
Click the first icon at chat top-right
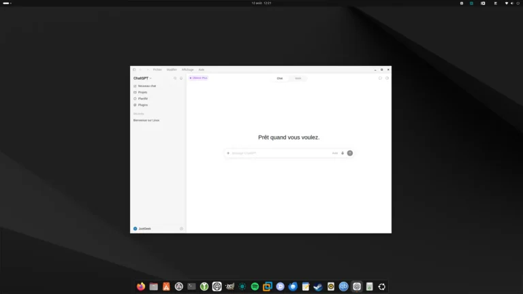380,78
